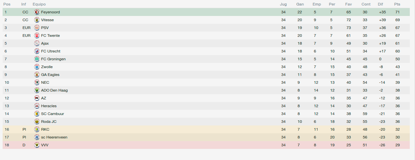The width and height of the screenshot is (415, 160).
Task: Open sc Heerenveen team name link
Action: pyautogui.click(x=54, y=137)
